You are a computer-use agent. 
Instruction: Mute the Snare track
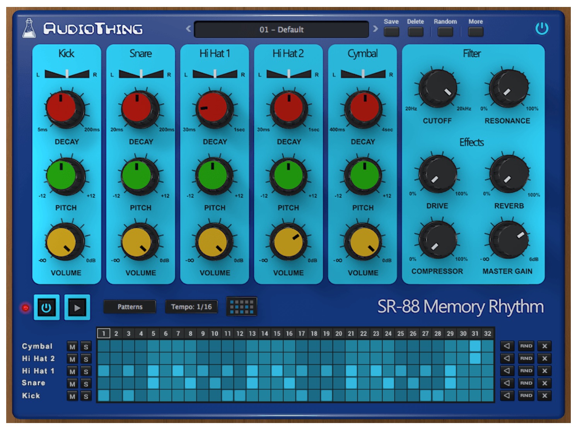point(72,384)
